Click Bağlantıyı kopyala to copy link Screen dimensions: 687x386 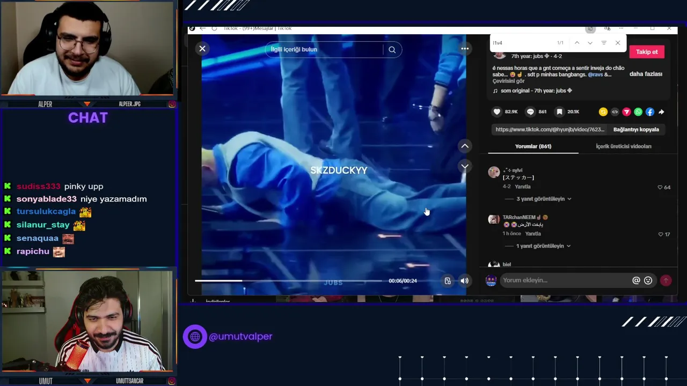[636, 129]
